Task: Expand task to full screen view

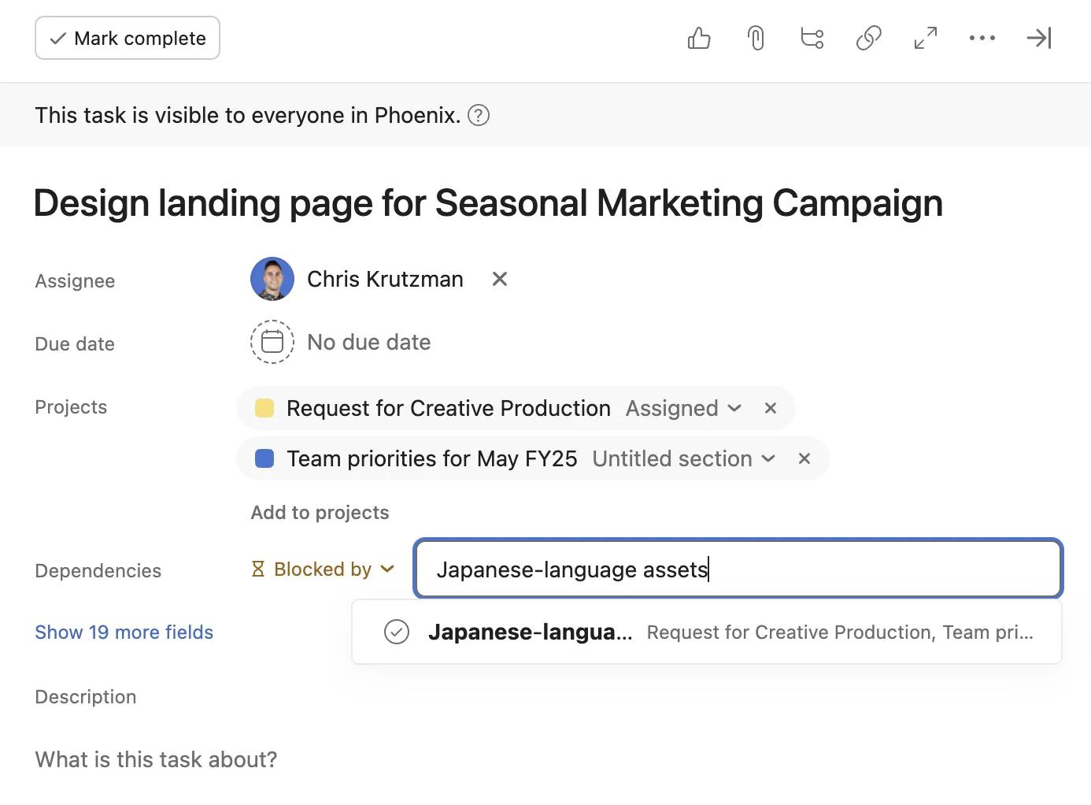Action: (x=925, y=38)
